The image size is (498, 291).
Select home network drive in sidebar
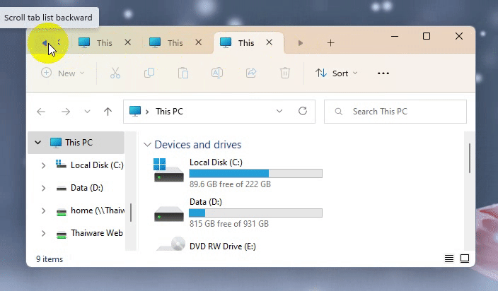pyautogui.click(x=97, y=210)
